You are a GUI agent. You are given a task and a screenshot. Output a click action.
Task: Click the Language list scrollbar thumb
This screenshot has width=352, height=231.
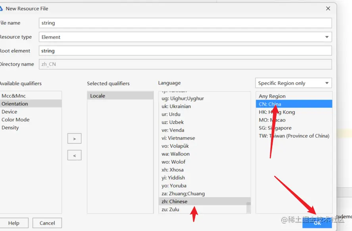[x=248, y=208]
